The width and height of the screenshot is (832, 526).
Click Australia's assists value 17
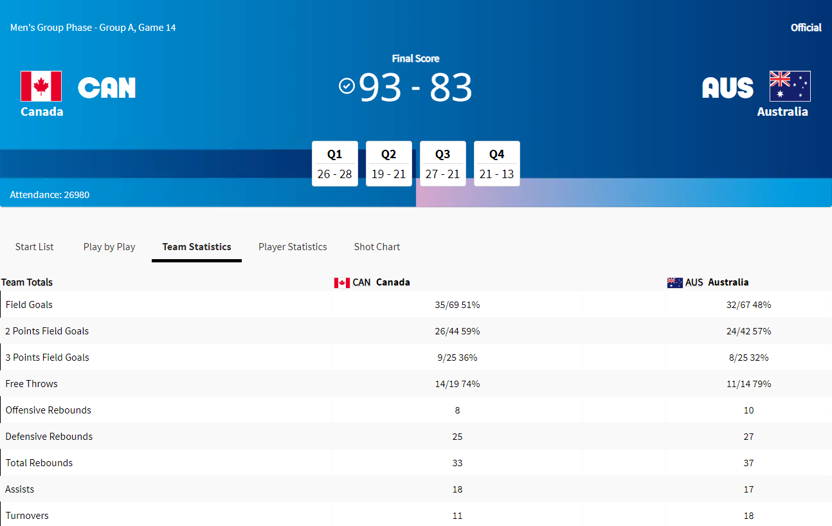748,489
